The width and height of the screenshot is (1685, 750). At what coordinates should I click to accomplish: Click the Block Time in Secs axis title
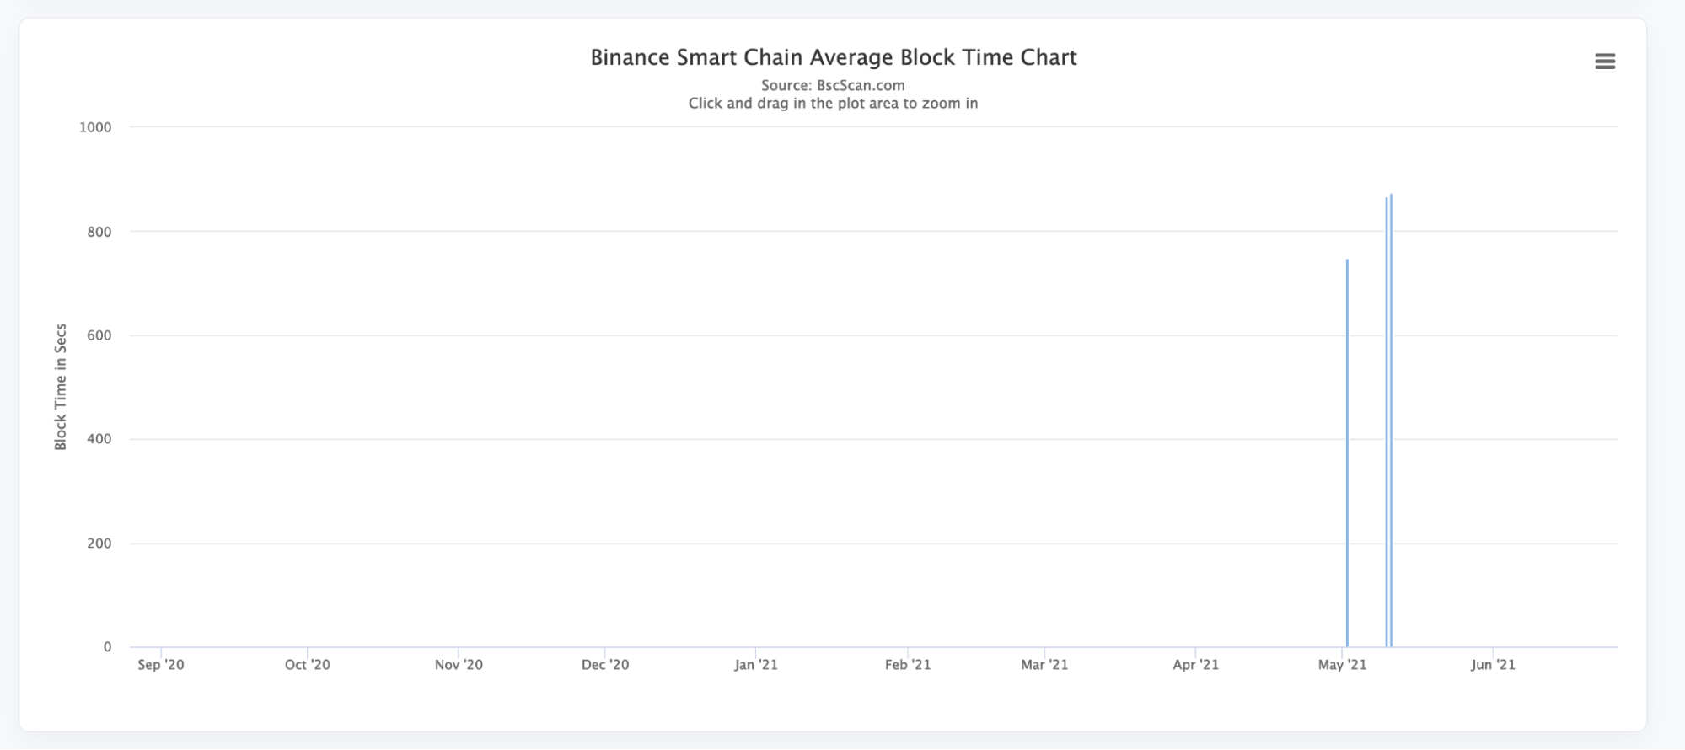[x=61, y=387]
